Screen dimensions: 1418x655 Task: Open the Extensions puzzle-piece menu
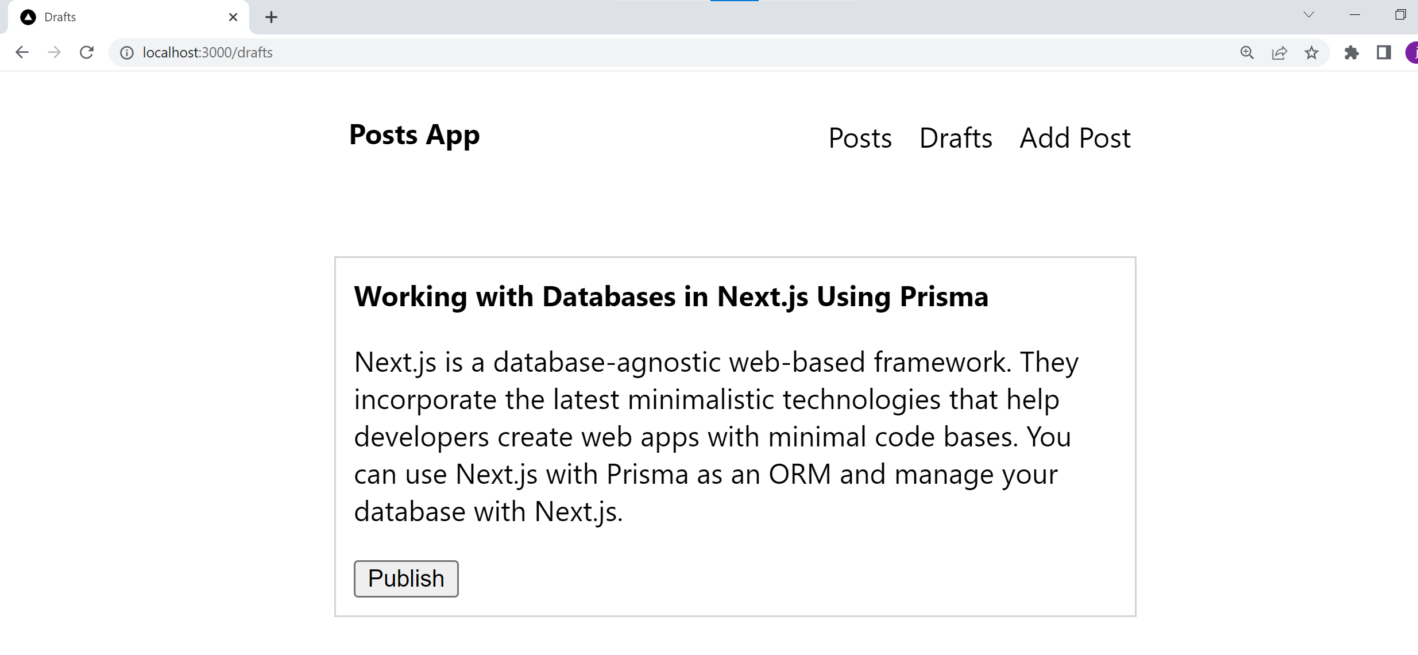tap(1351, 53)
